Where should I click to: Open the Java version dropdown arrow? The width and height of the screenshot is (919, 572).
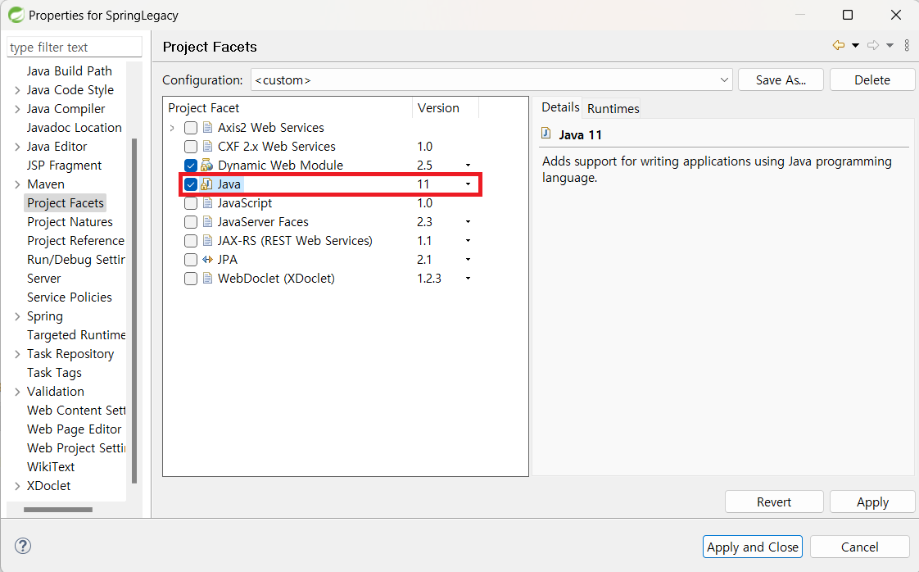(x=468, y=184)
